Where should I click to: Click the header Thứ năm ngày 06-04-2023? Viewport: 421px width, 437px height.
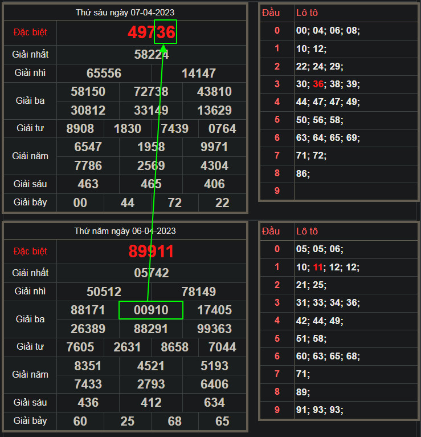coord(125,231)
